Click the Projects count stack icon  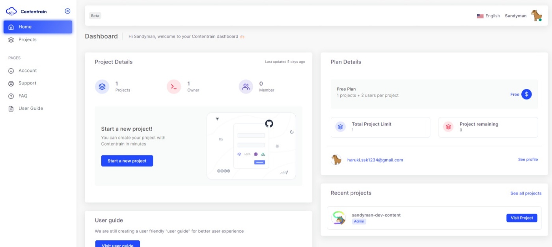pos(102,87)
